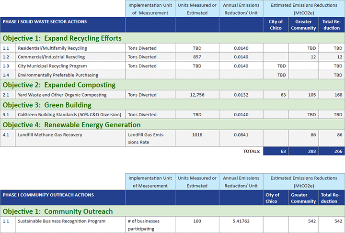Select Phase I Community Outreach Actions header
The height and width of the screenshot is (233, 345).
[48, 195]
